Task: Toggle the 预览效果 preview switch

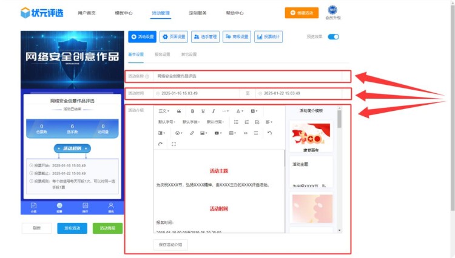Action: click(x=333, y=37)
